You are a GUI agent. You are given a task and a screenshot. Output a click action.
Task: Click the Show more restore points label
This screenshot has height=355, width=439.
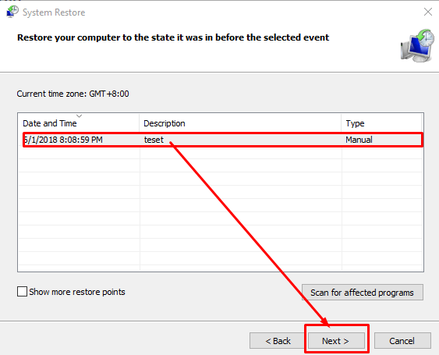coord(77,292)
